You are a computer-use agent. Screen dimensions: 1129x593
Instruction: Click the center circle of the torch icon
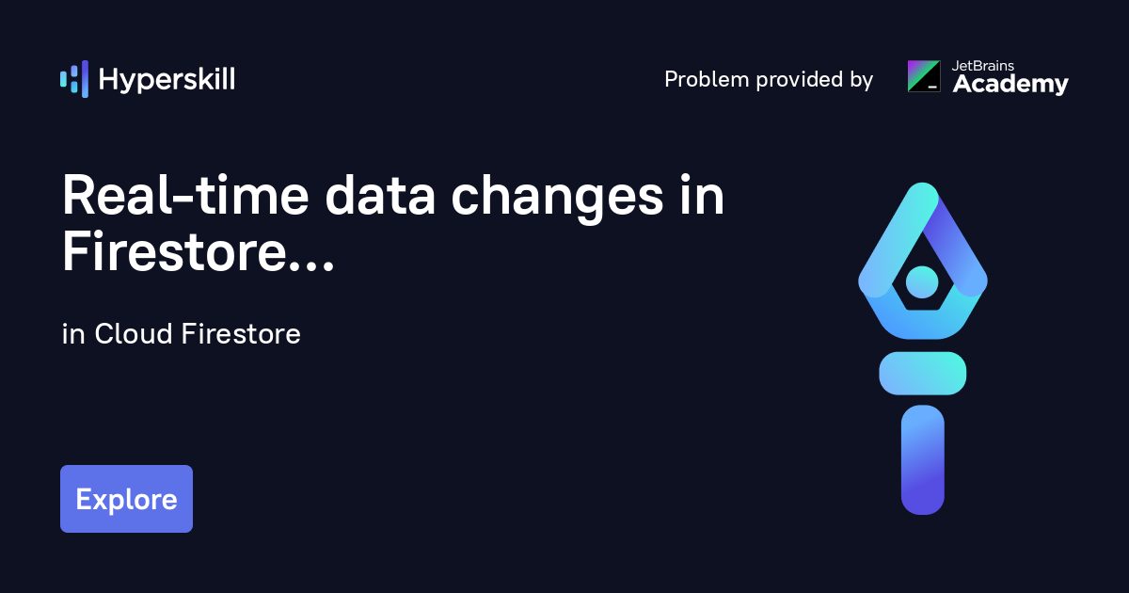[922, 281]
